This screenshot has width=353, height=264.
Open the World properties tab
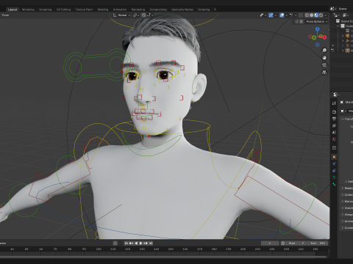point(334,139)
